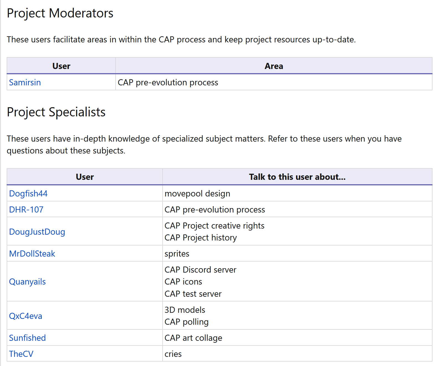Visit the DHR-107 user link

(x=26, y=209)
